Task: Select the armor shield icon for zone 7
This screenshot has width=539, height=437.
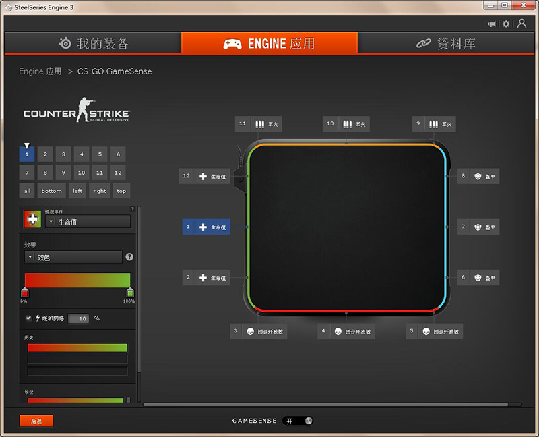Action: tap(478, 227)
